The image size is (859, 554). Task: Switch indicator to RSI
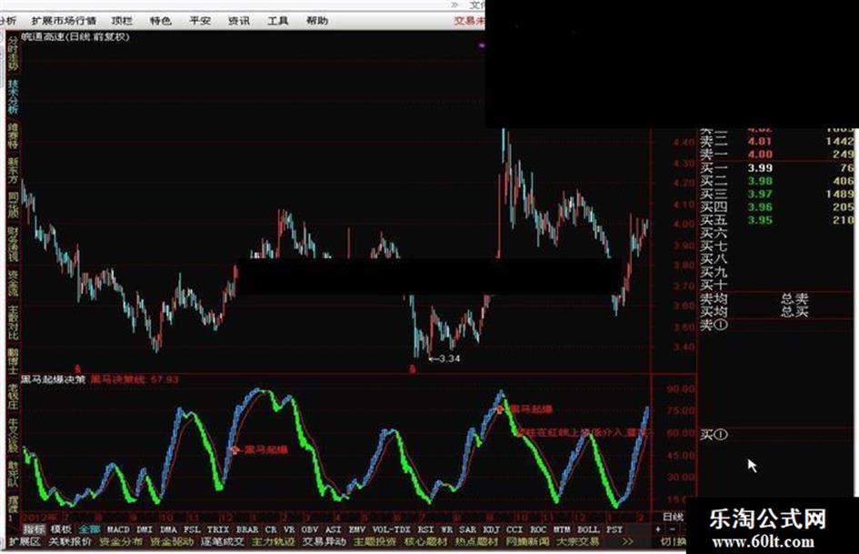click(x=425, y=529)
